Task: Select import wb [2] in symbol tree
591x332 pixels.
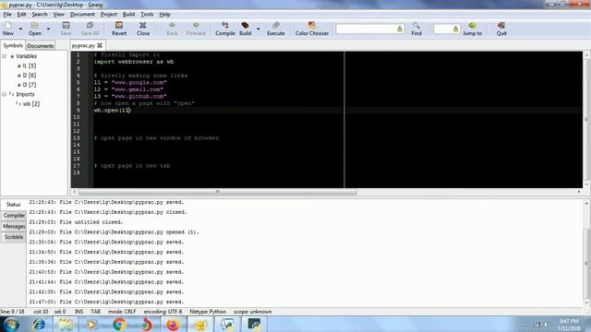Action: click(x=30, y=104)
